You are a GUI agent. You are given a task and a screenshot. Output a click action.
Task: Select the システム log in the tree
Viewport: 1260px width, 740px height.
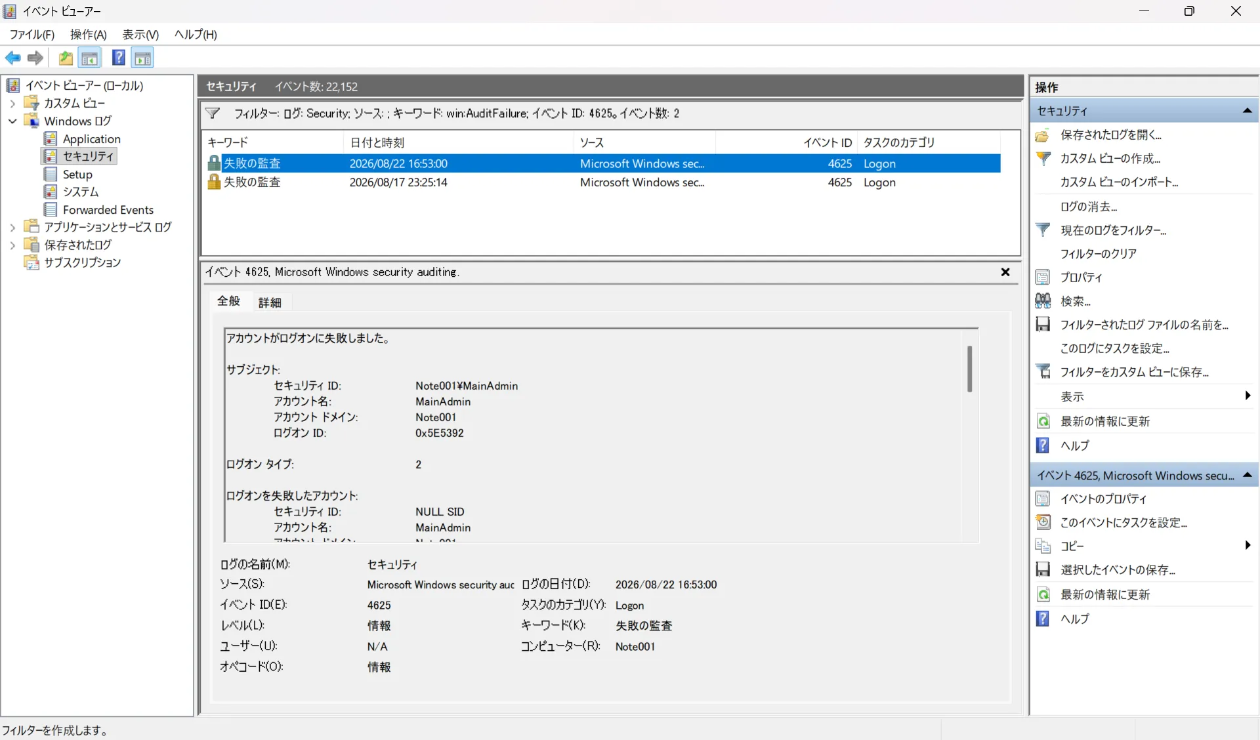pos(81,192)
